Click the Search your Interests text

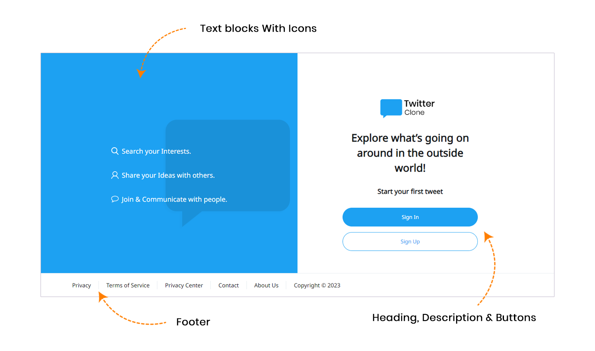156,151
